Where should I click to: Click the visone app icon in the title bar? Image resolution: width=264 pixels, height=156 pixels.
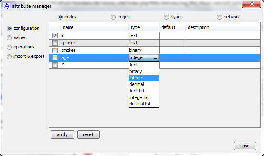(x=7, y=6)
